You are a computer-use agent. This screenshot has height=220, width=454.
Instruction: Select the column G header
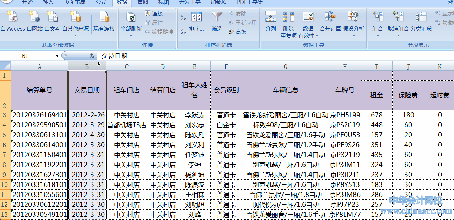[286, 66]
